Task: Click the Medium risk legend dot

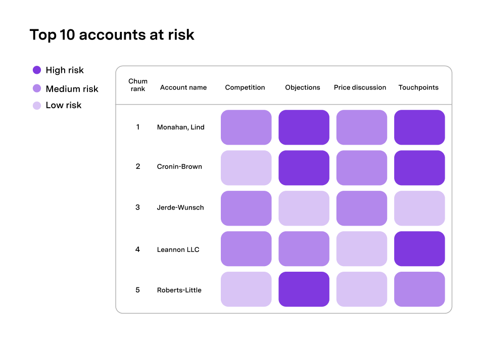Action: point(36,89)
